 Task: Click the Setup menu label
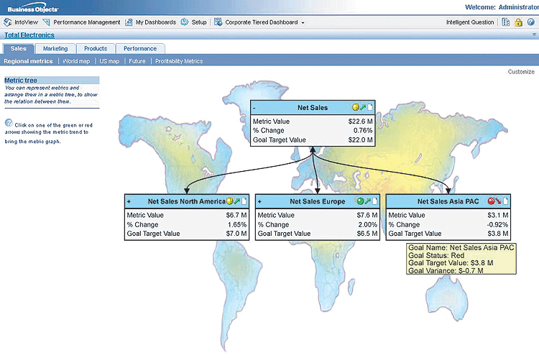coord(198,22)
